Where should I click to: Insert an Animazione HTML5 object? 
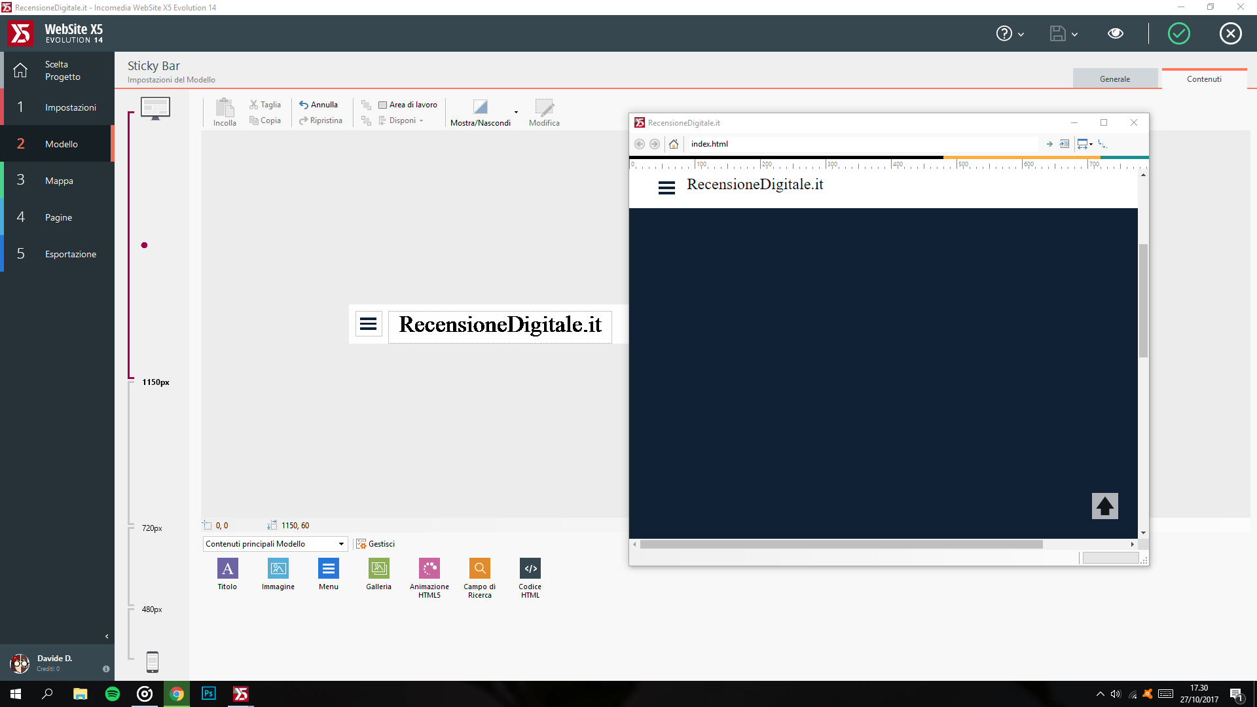click(429, 578)
